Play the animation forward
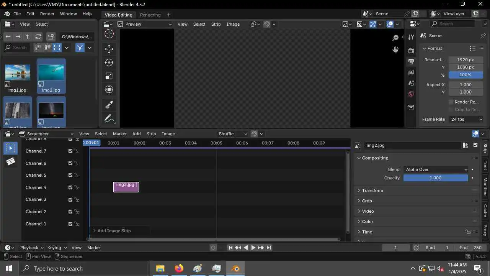 [253, 248]
